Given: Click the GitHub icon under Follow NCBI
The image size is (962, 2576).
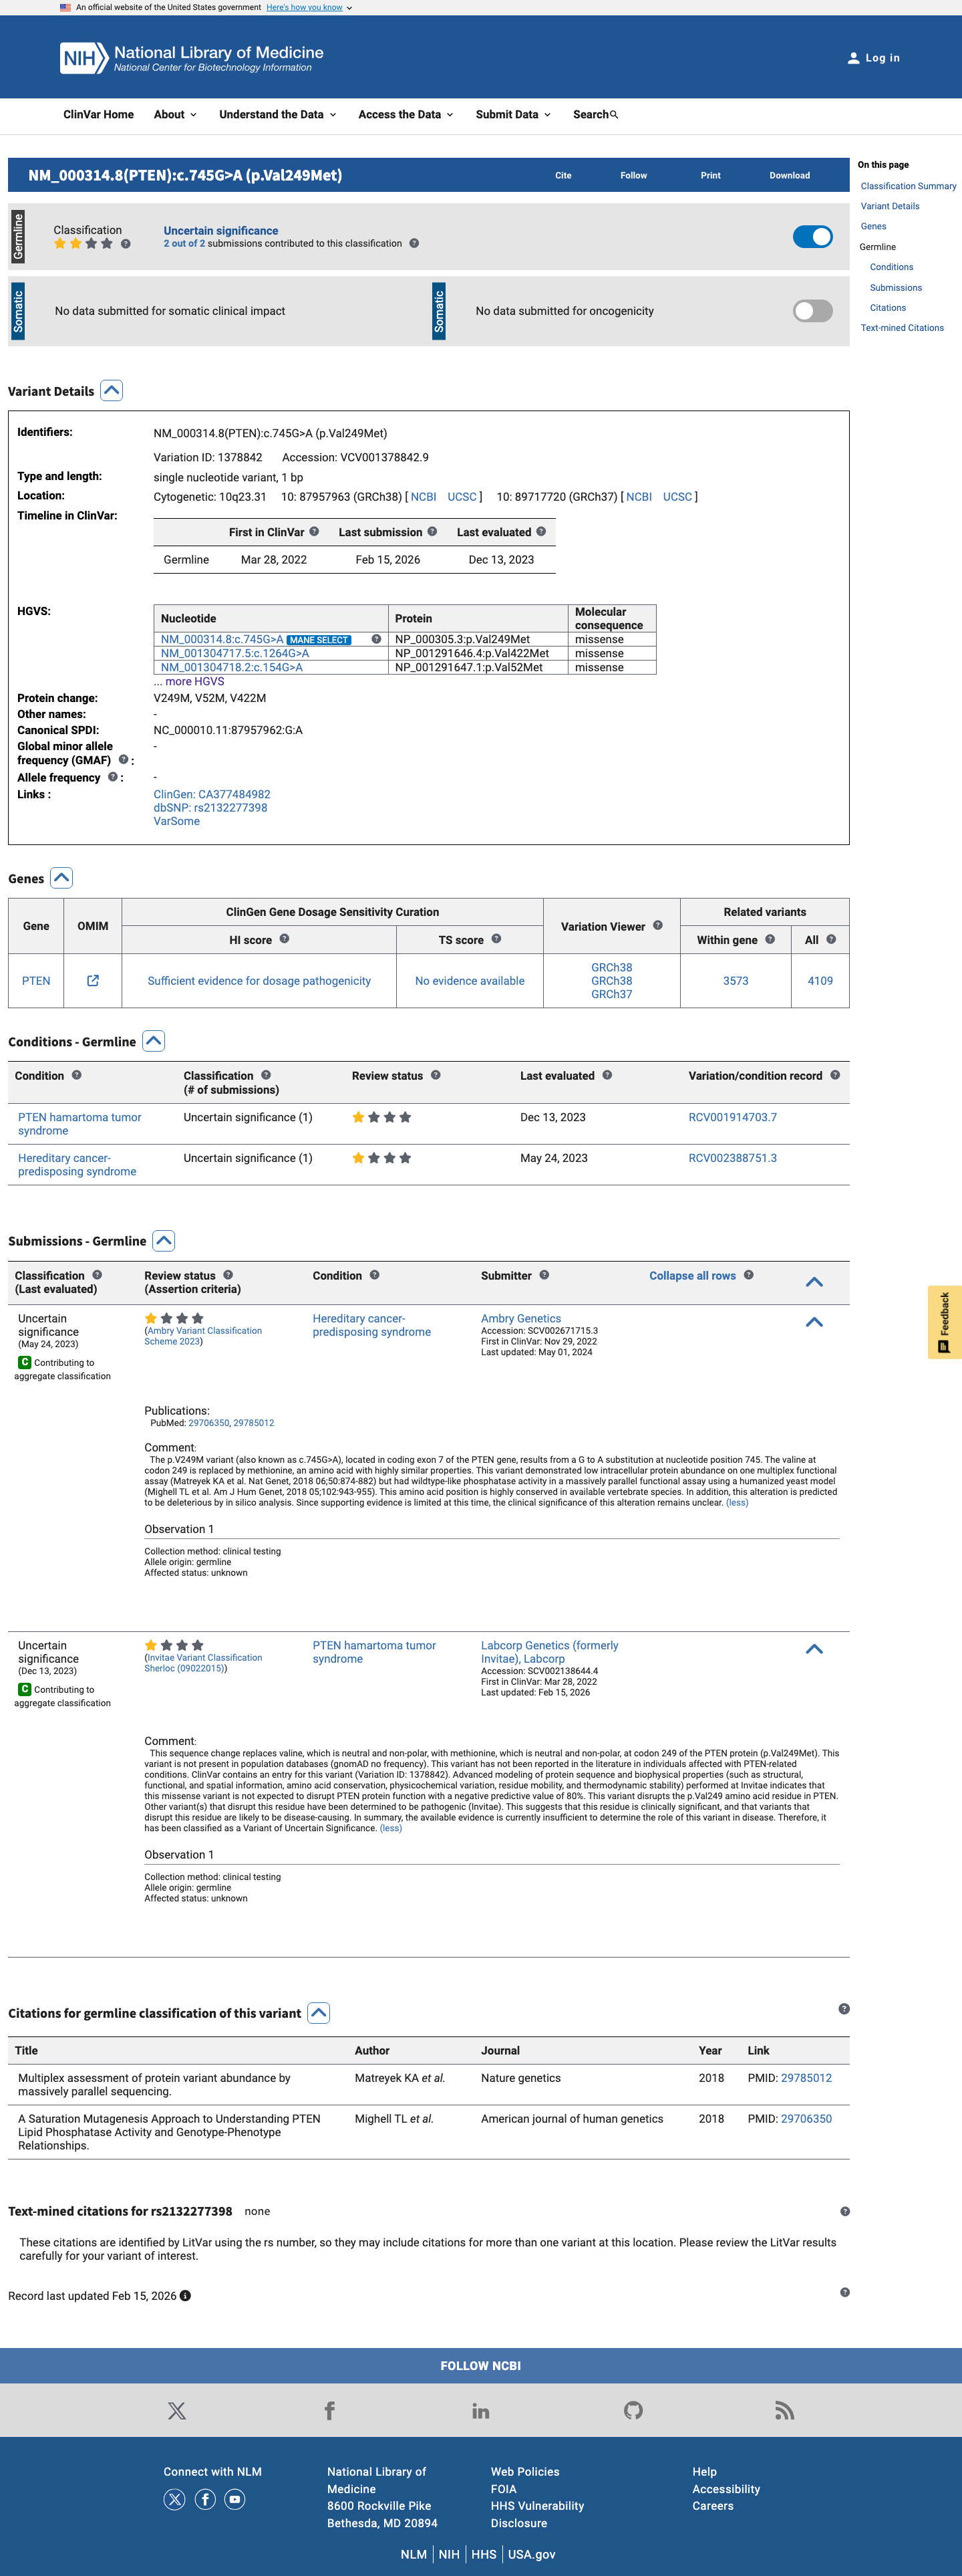Looking at the screenshot, I should click(633, 2411).
